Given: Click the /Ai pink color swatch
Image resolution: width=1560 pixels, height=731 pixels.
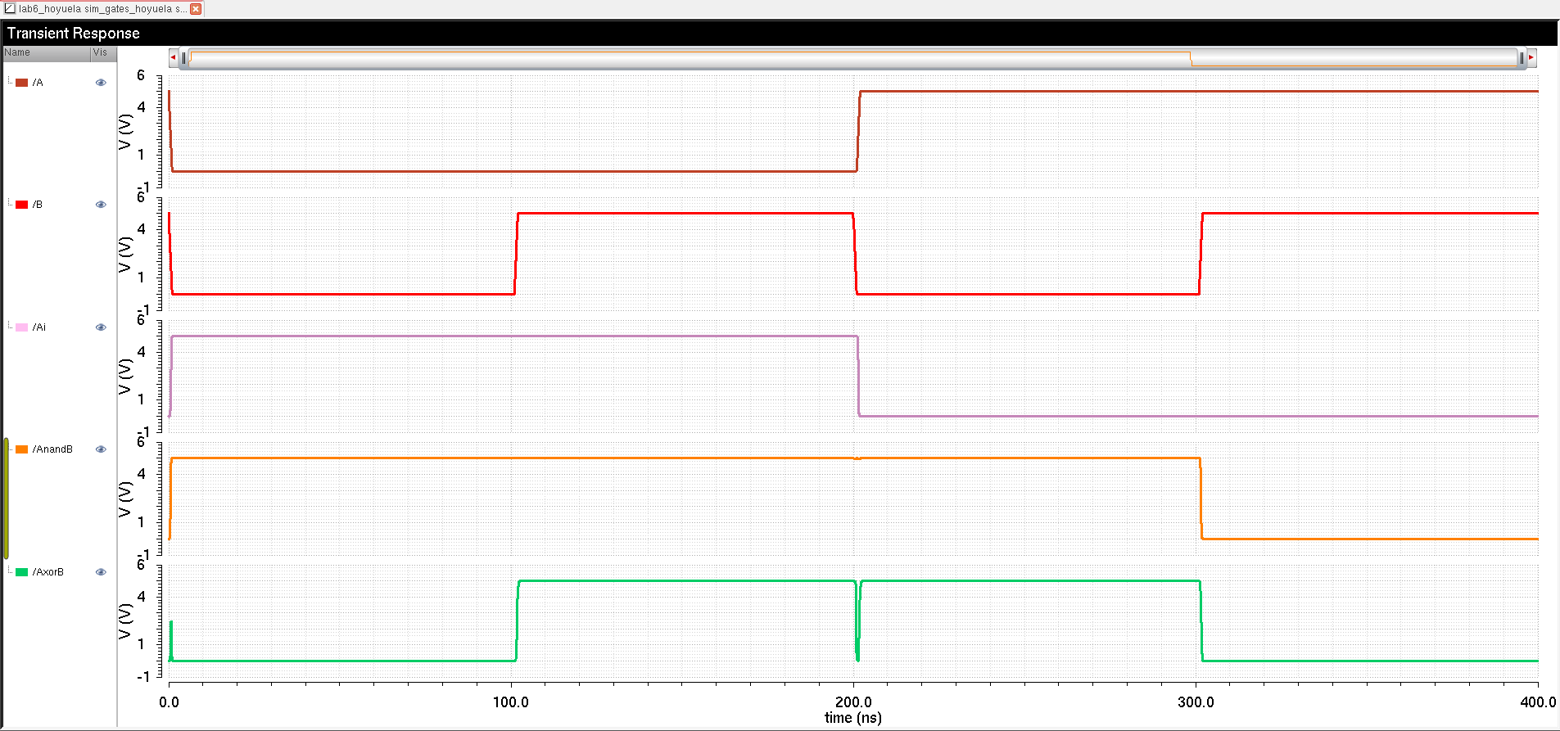Looking at the screenshot, I should pos(22,327).
